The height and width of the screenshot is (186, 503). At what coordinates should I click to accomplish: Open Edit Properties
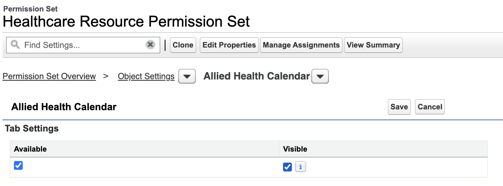click(x=229, y=45)
